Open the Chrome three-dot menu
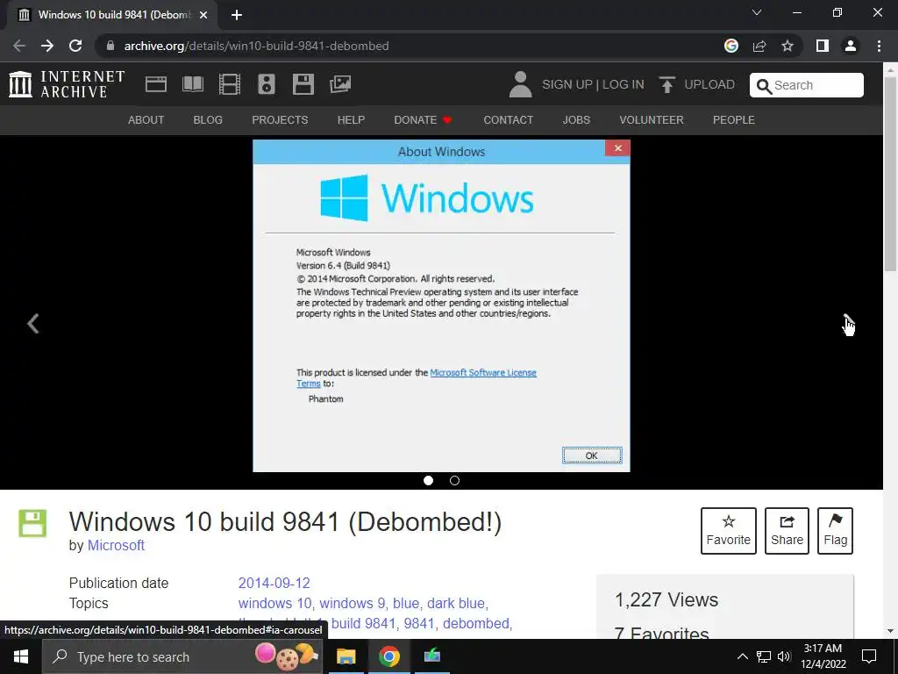This screenshot has height=674, width=898. (x=879, y=46)
